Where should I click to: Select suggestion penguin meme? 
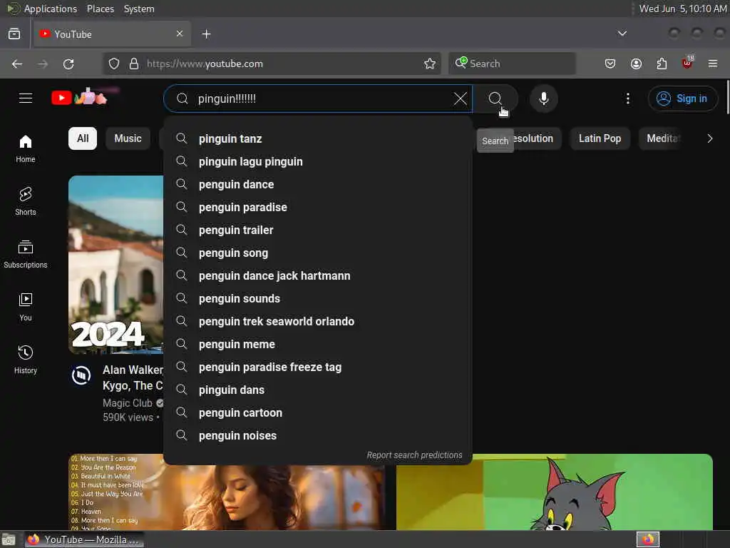coord(318,344)
